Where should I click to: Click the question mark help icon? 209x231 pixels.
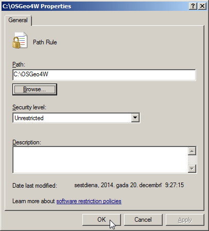(193, 6)
